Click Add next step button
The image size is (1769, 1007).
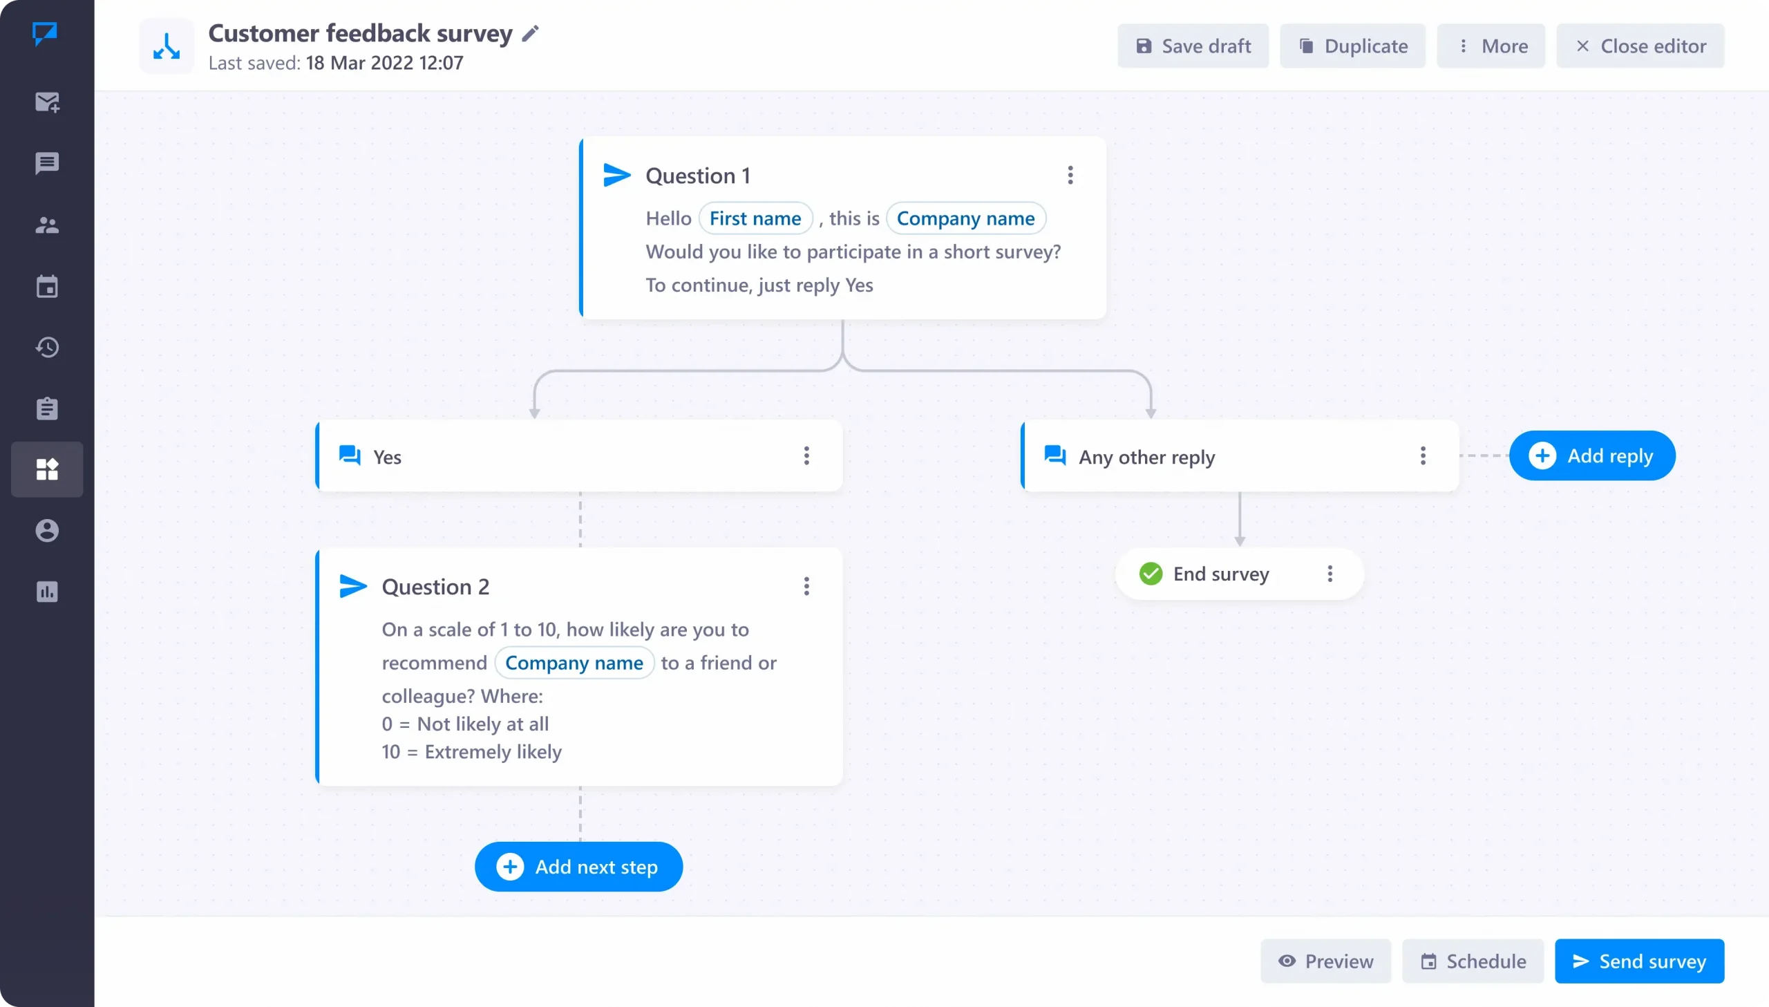578,866
